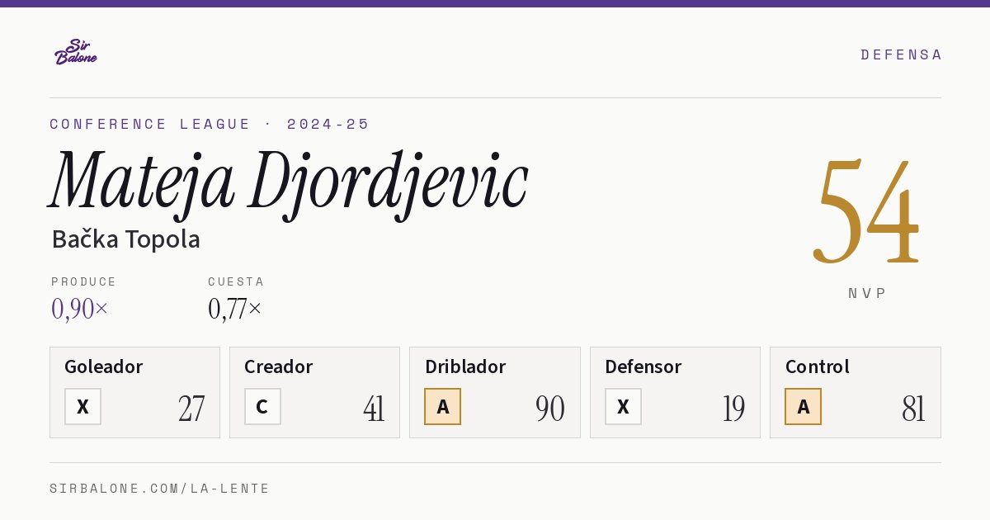Click the 0,77× cuesta value
Image resolution: width=990 pixels, height=520 pixels.
tap(235, 309)
